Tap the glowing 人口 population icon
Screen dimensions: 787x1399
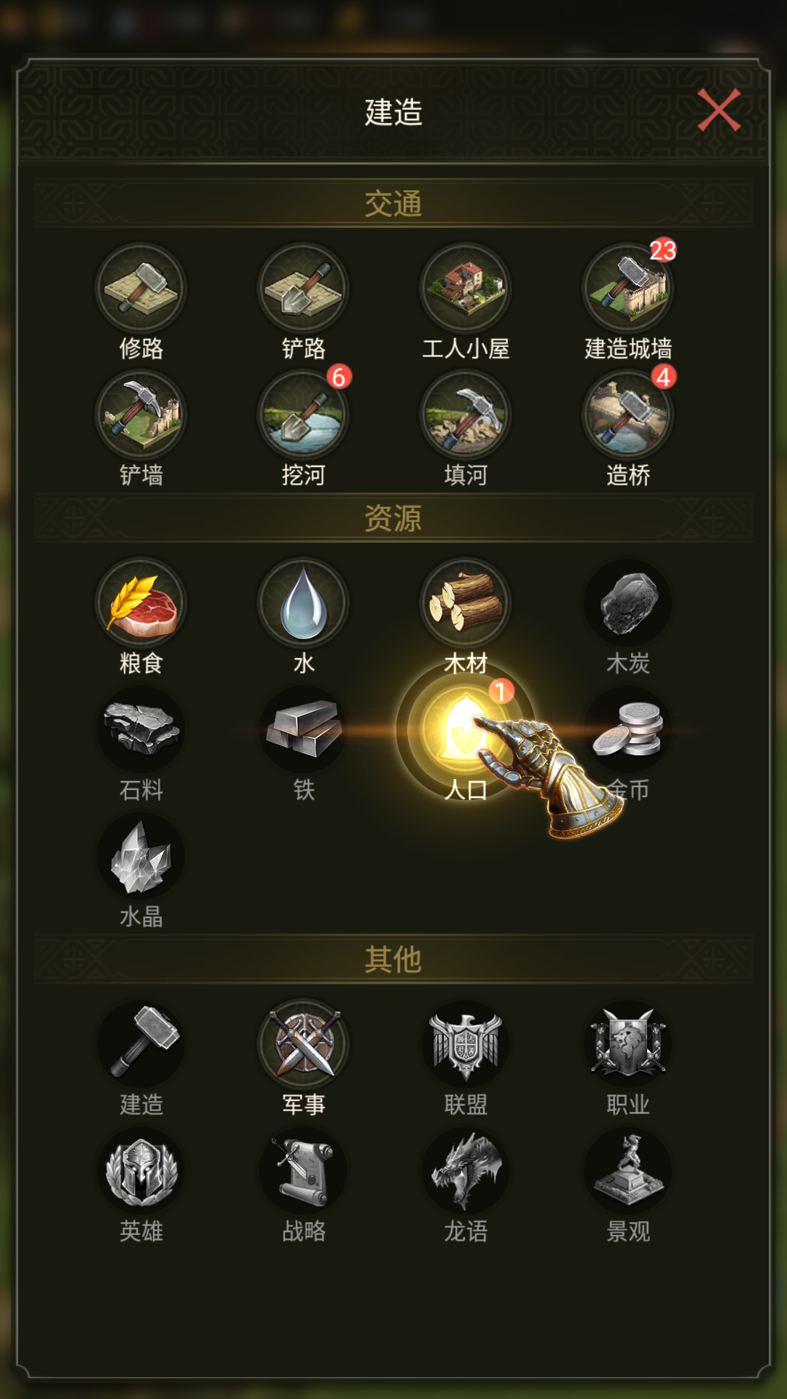coord(466,730)
